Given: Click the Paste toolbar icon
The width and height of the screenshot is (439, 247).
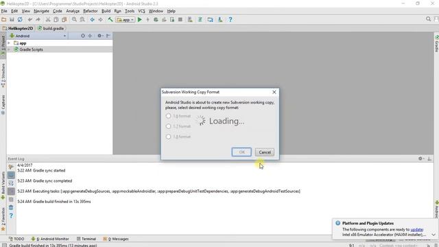Looking at the screenshot, I should tap(64, 20).
